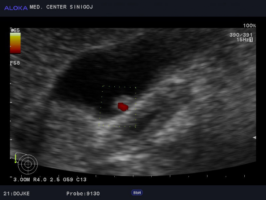Click the '15Hz' frame rate value
266x200 pixels.
tap(243, 40)
